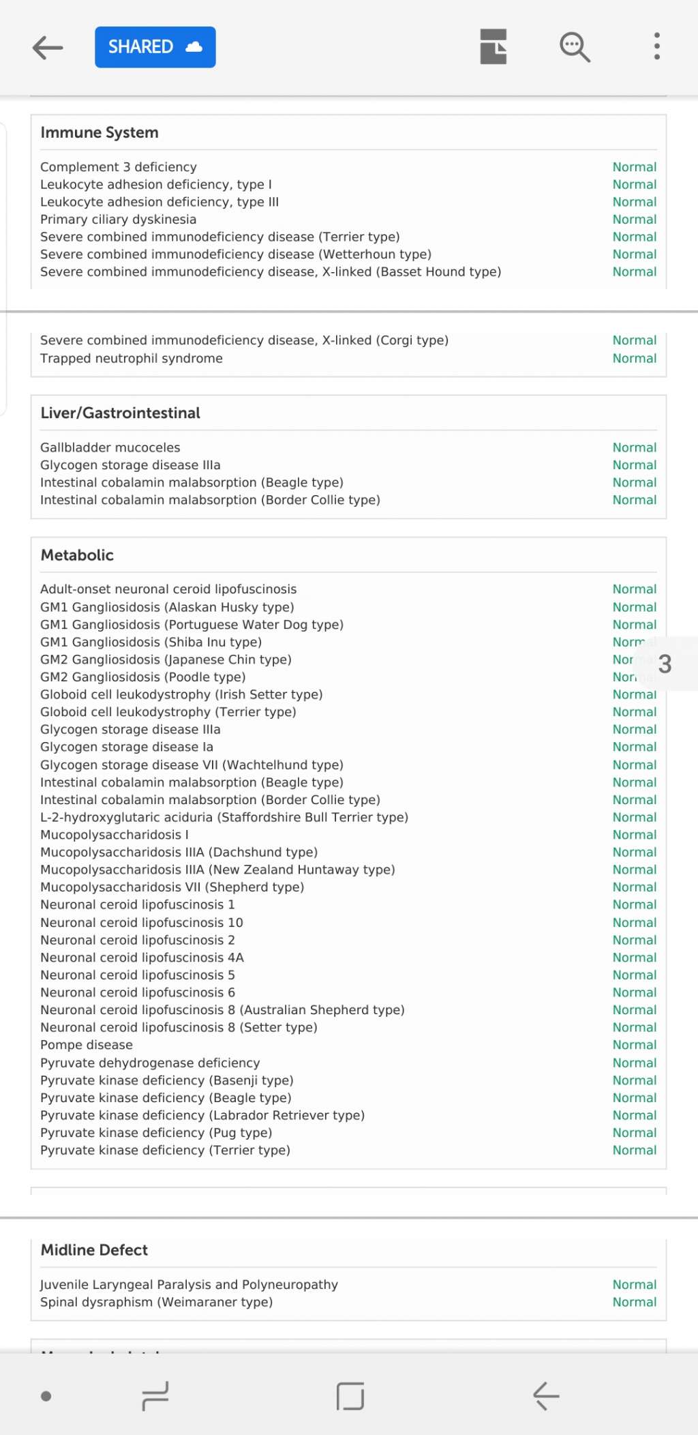Select the Pompe disease row
This screenshot has width=698, height=1435.
tap(87, 1045)
